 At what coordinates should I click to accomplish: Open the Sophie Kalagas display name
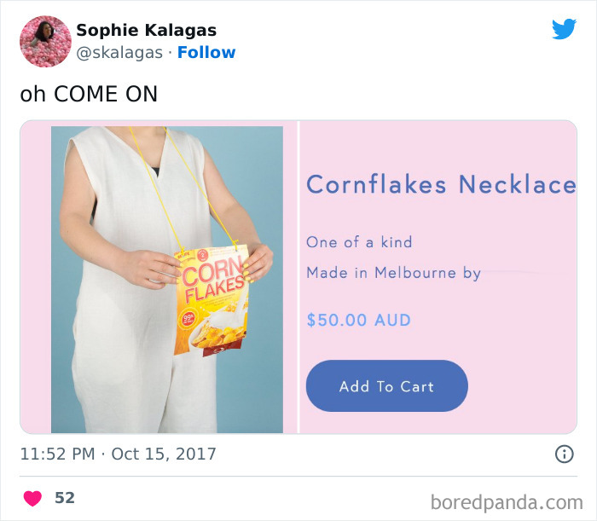pos(146,30)
